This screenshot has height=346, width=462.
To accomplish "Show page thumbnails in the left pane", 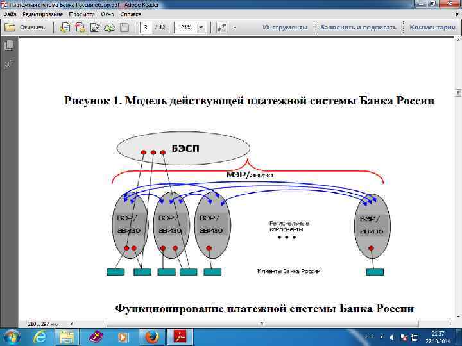I will [x=9, y=45].
